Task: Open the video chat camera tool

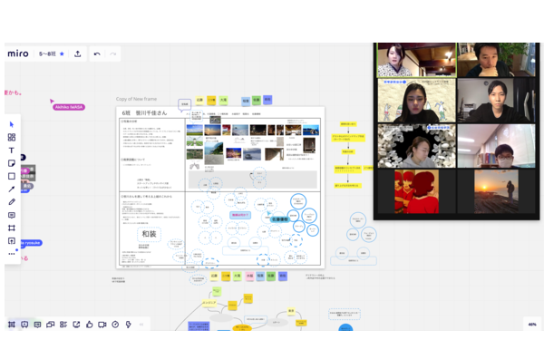Action: pyautogui.click(x=102, y=325)
